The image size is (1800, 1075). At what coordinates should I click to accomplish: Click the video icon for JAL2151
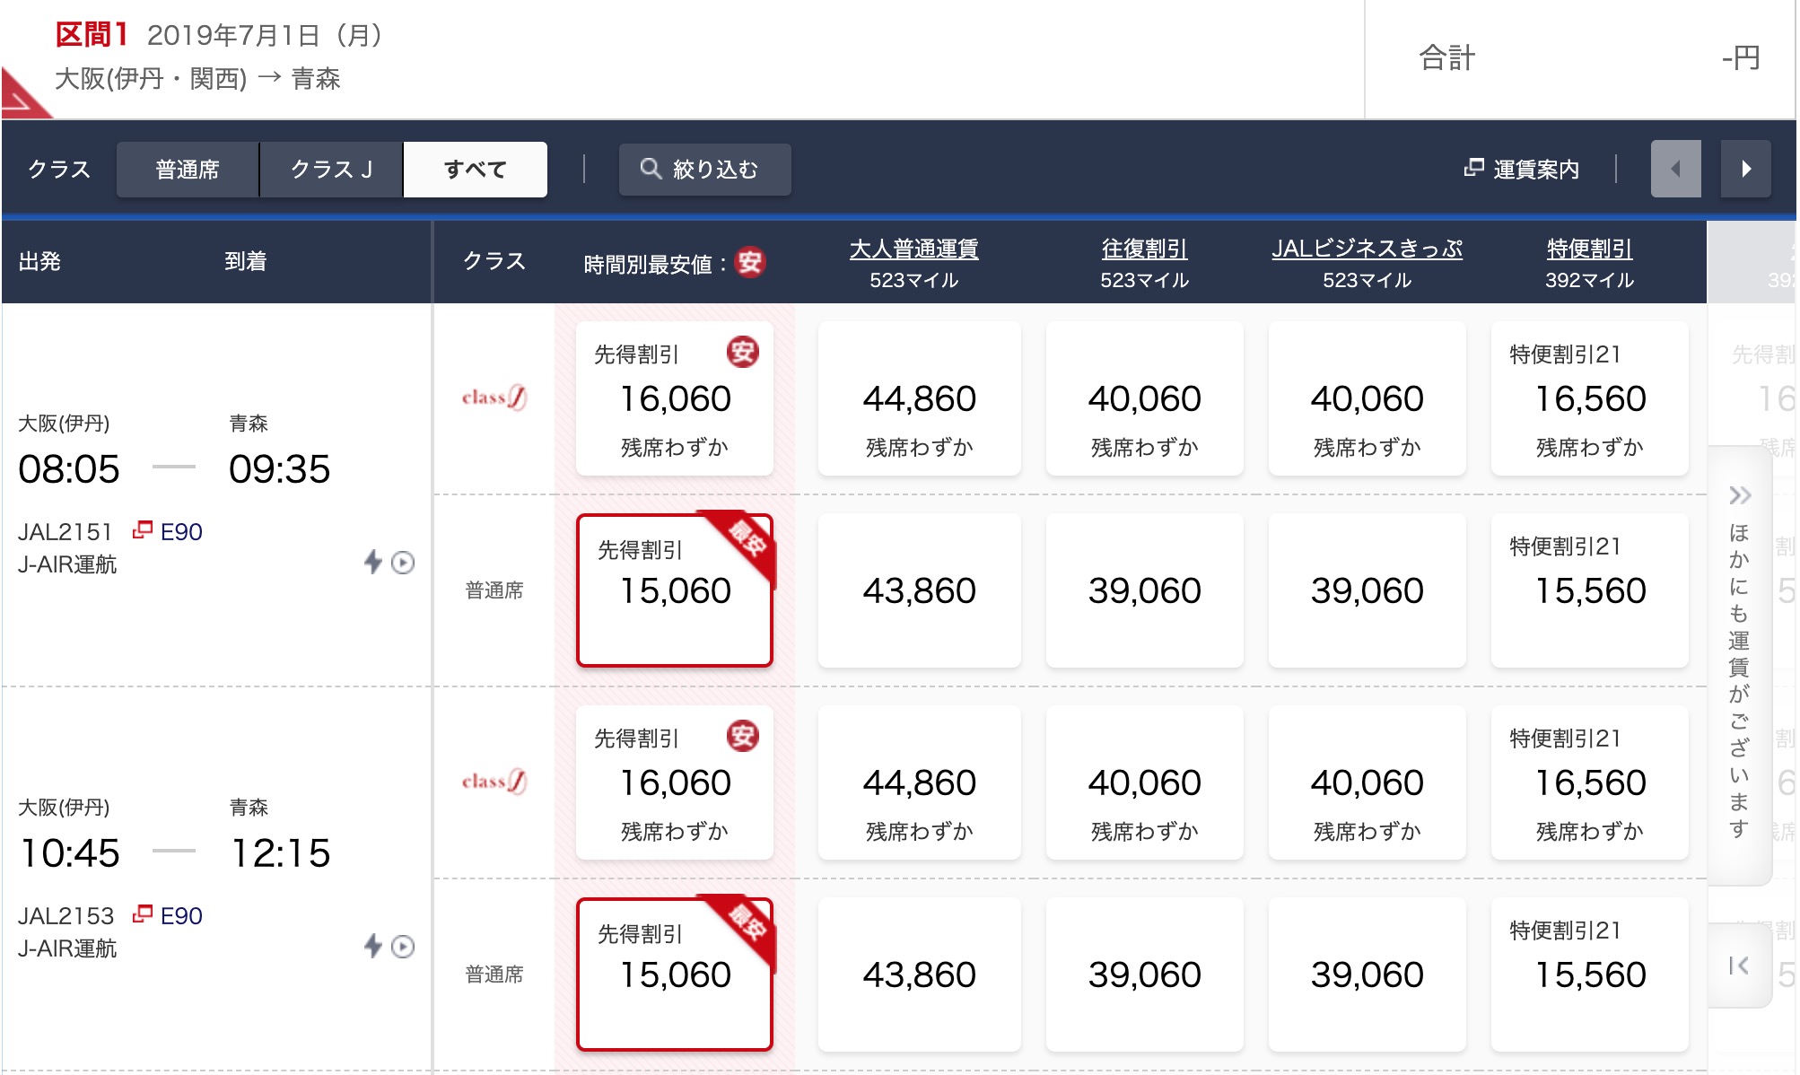tap(404, 563)
